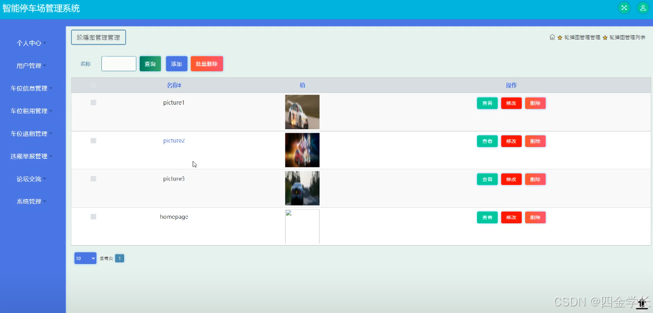Viewport: 653px width, 313px height.
Task: Click 查看 for picture3 row
Action: click(487, 179)
